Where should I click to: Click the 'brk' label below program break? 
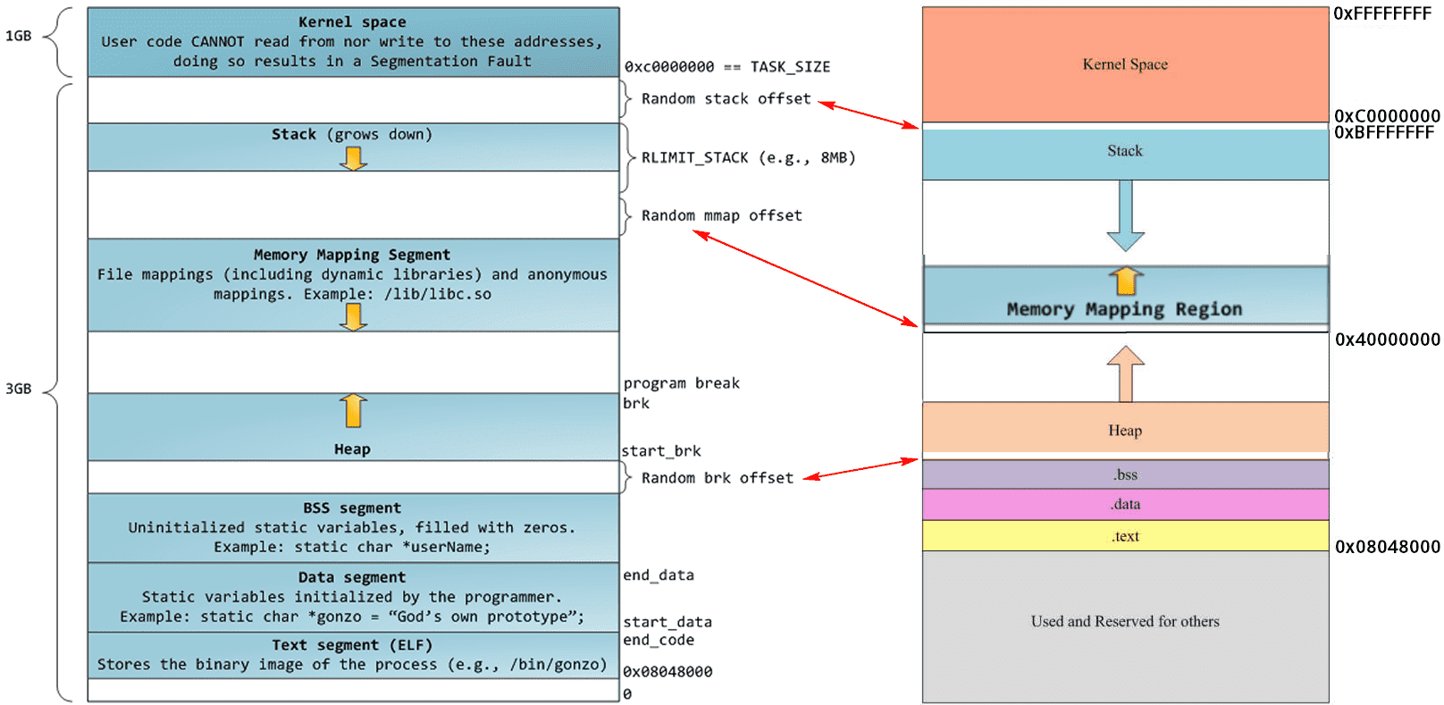click(636, 403)
